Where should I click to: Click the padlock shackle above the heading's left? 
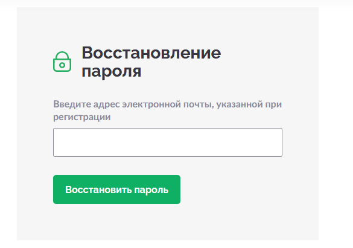(x=62, y=55)
